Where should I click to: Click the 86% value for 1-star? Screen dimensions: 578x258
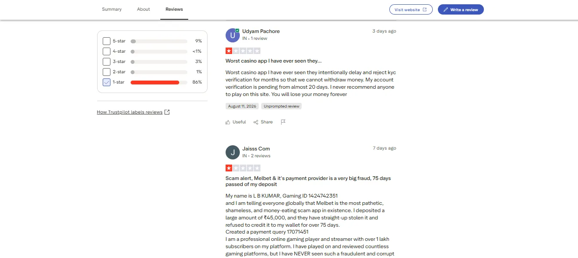pos(197,82)
